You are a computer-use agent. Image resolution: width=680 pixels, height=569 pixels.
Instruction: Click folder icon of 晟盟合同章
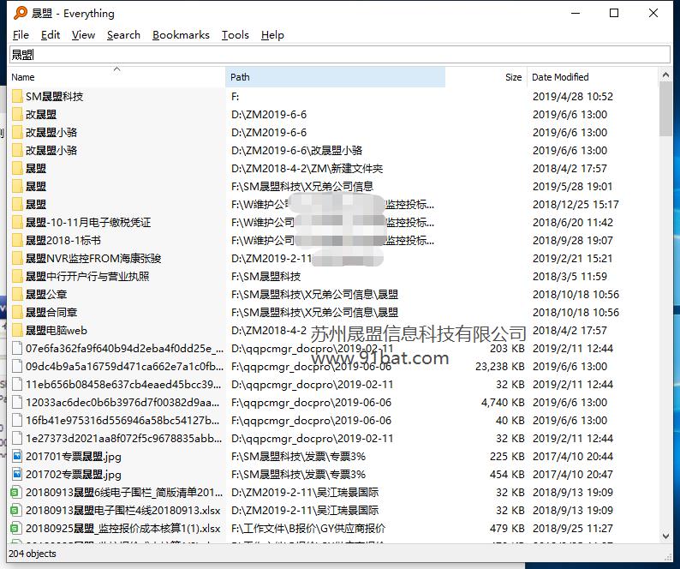coord(17,313)
